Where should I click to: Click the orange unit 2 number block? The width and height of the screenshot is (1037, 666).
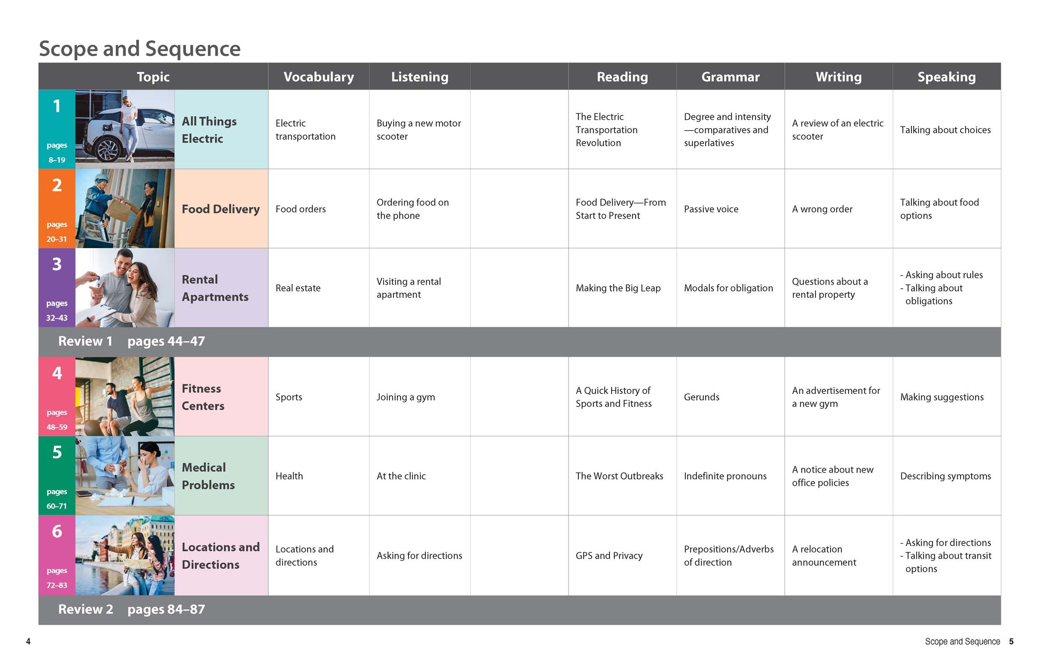57,208
